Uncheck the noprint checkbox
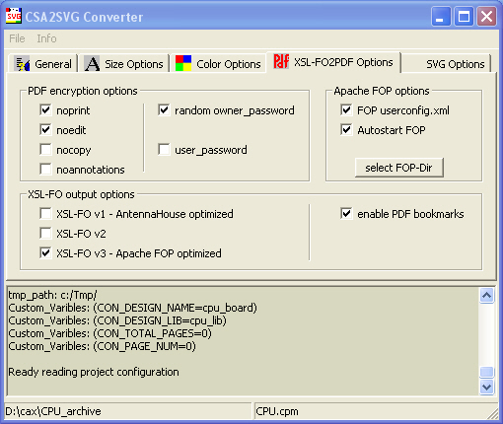503x424 pixels. point(45,109)
